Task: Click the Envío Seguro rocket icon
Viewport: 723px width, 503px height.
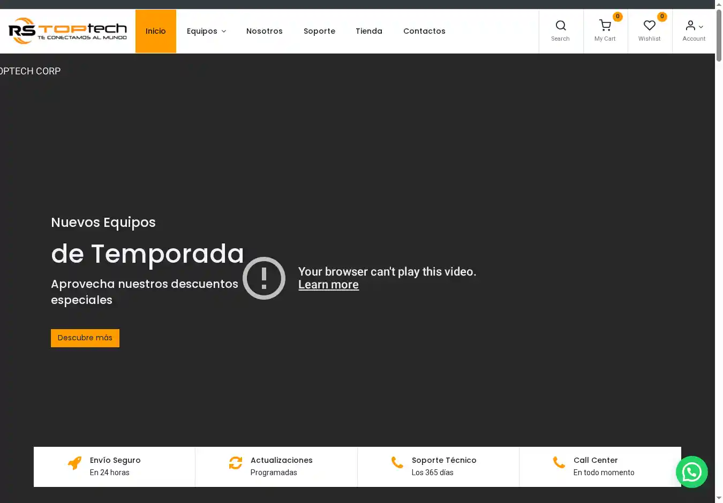Action: pyautogui.click(x=75, y=463)
